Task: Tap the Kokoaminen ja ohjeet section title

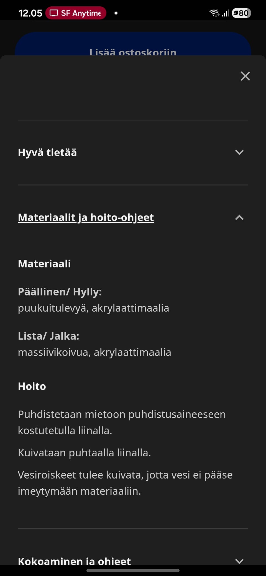Action: (74, 560)
